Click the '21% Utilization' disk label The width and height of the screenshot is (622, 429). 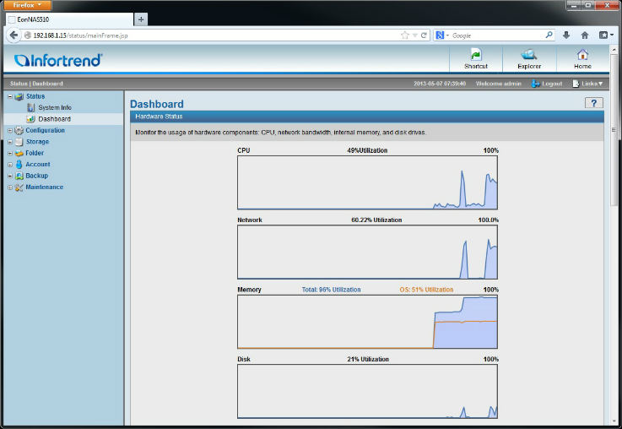pos(368,359)
